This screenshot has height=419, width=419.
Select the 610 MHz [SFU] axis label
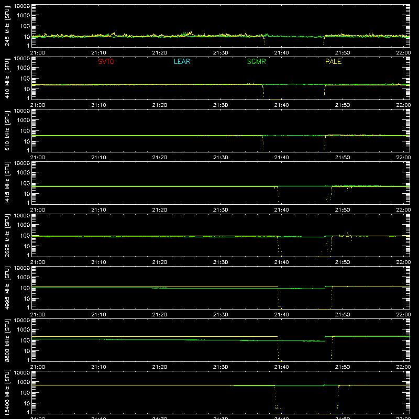[x=7, y=130]
